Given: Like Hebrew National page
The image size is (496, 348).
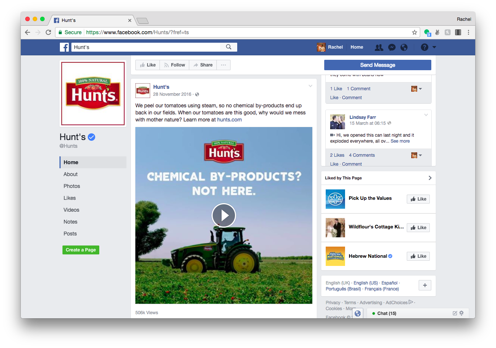Looking at the screenshot, I should 418,256.
